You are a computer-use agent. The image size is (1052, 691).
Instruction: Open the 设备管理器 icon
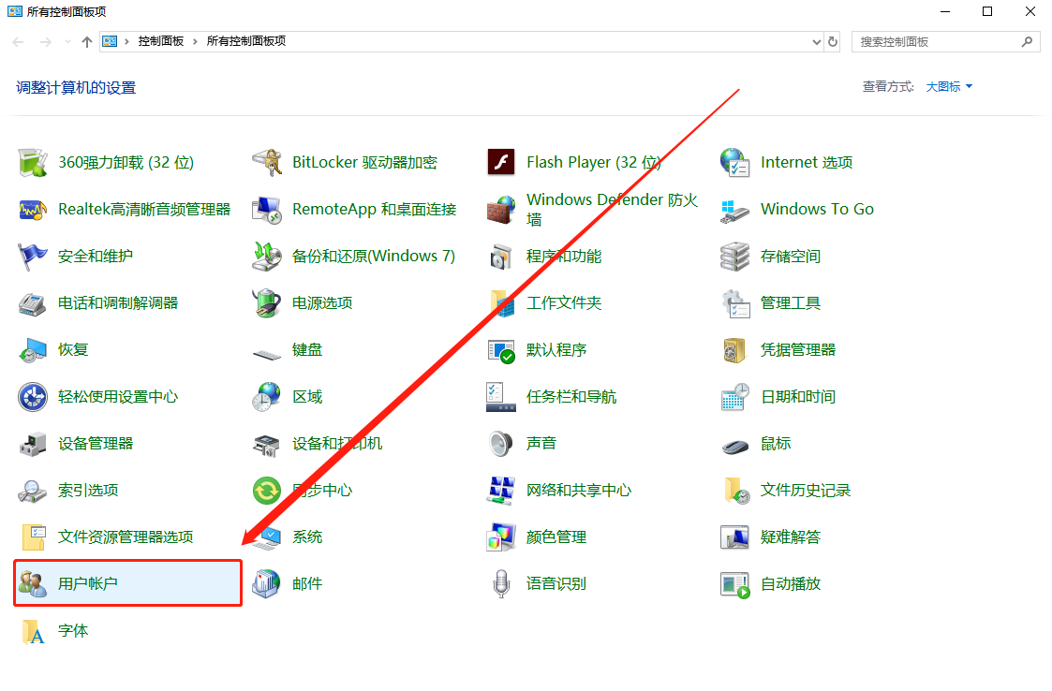(x=32, y=444)
